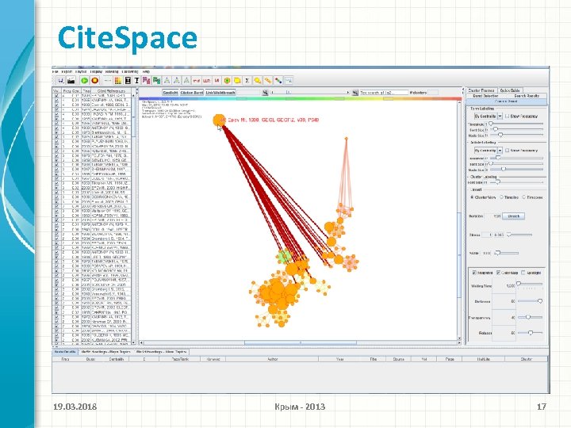The width and height of the screenshot is (571, 428).
Task: Click the purple cluster blocks icon
Action: pyautogui.click(x=147, y=80)
